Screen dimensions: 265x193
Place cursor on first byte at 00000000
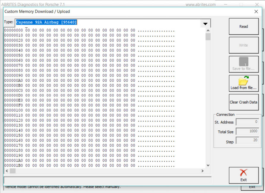pos(27,31)
